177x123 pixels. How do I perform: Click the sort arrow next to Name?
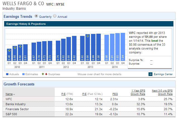pyautogui.click(x=14, y=94)
